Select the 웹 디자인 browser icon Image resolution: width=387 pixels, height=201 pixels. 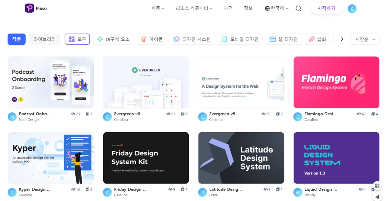click(x=272, y=39)
